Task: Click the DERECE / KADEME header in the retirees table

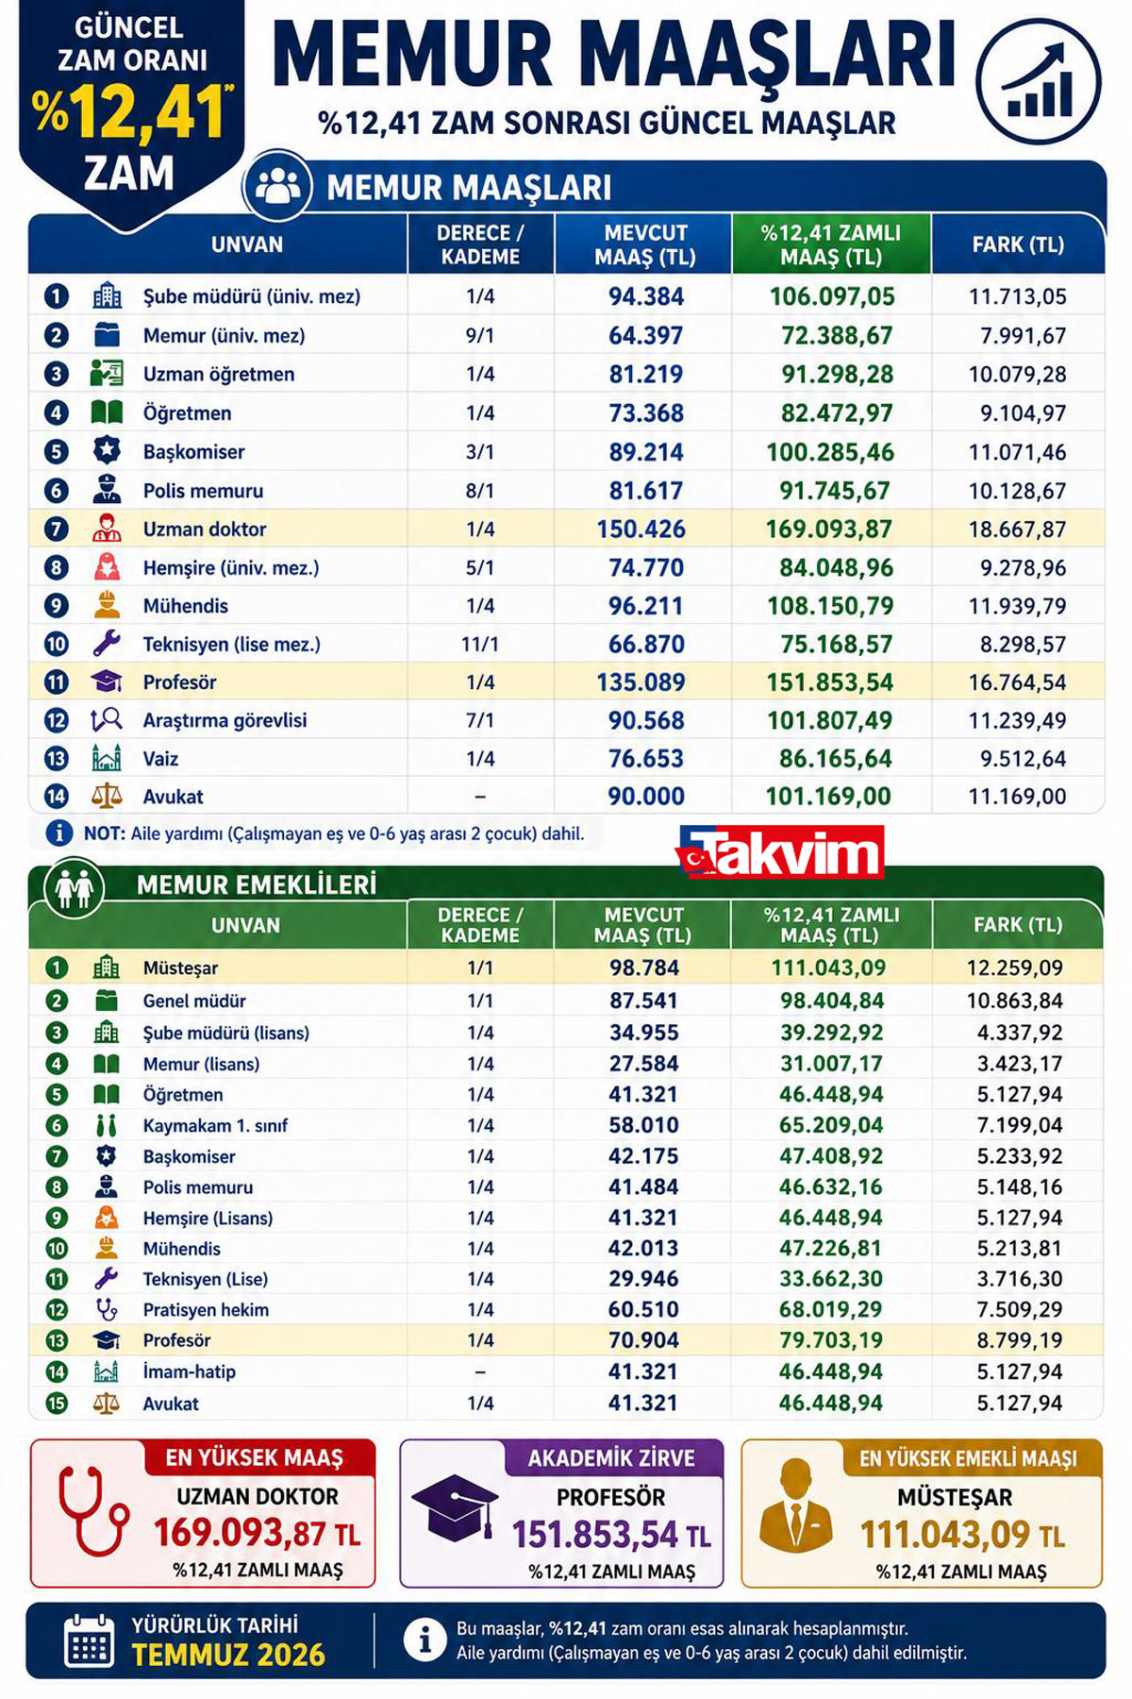Action: coord(480,925)
